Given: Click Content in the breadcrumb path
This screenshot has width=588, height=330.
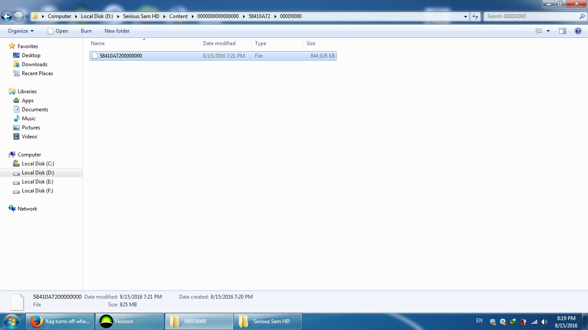Looking at the screenshot, I should [178, 16].
